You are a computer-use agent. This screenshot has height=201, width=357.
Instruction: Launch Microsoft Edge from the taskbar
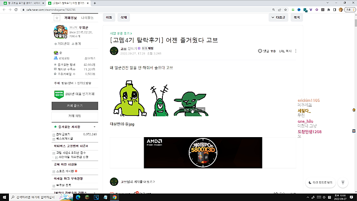(78, 197)
